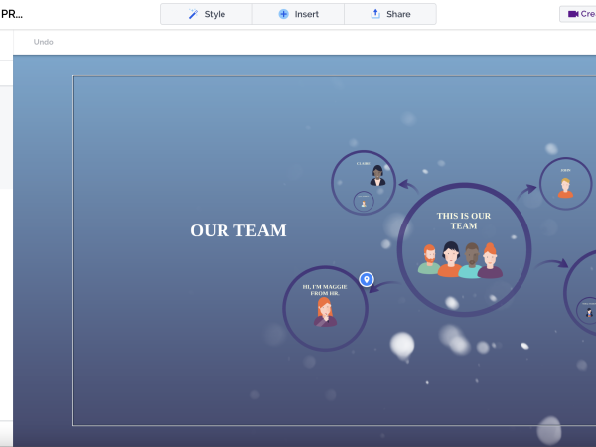Open the Insert menu
Image resolution: width=596 pixels, height=447 pixels.
pyautogui.click(x=298, y=14)
